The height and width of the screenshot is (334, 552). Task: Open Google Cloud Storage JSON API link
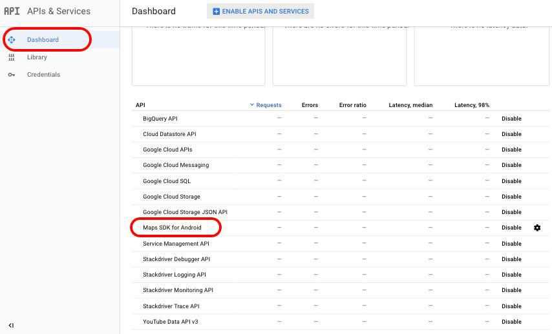185,212
